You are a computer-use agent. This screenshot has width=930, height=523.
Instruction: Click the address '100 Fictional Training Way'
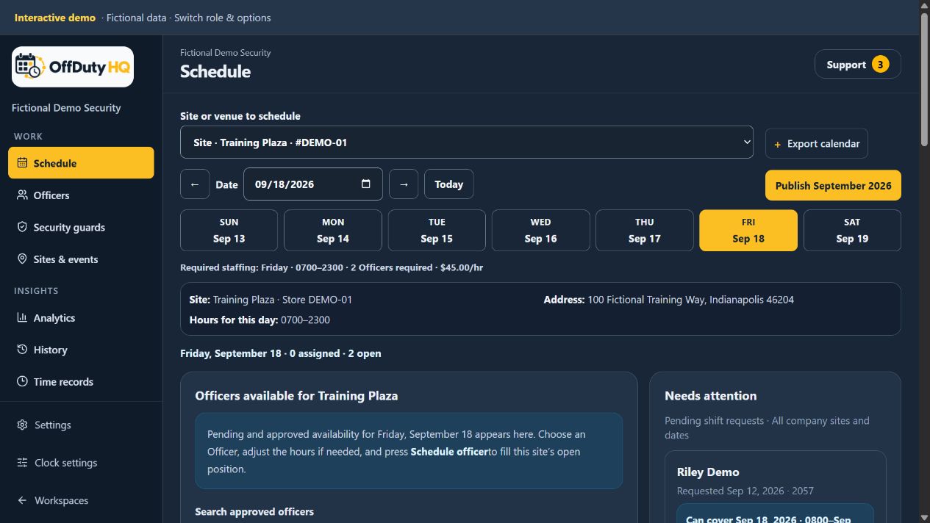[691, 300]
